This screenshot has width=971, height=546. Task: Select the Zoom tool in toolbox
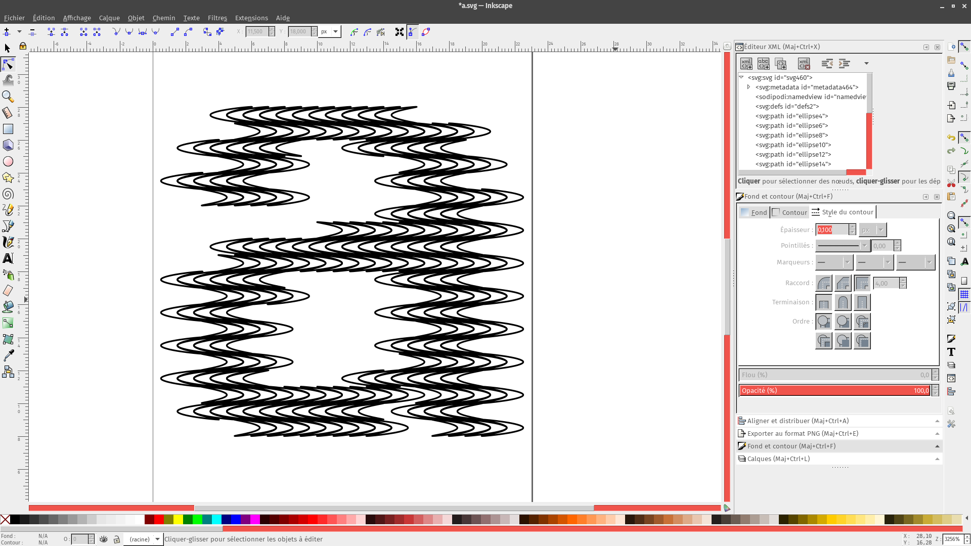(8, 96)
